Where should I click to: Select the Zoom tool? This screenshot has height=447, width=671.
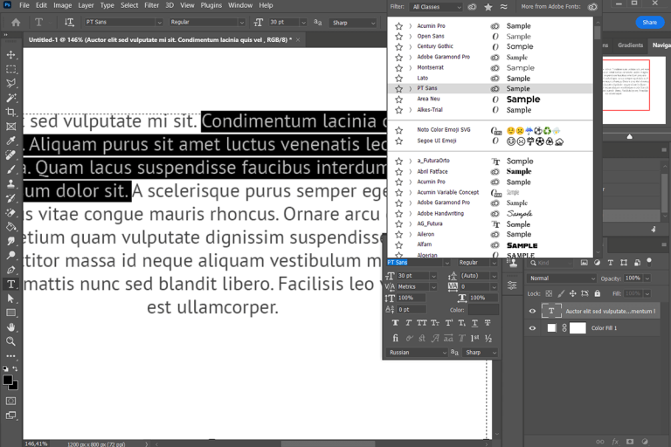pyautogui.click(x=11, y=341)
